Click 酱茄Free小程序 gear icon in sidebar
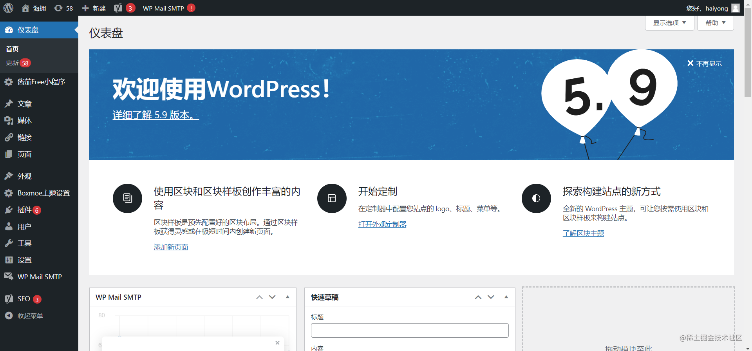752x351 pixels. (9, 82)
